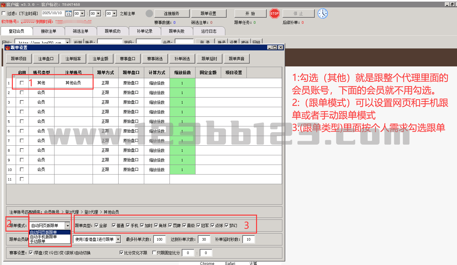This screenshot has width=457, height=265.
Task: Click the 连接服务 button
Action: 171,13
